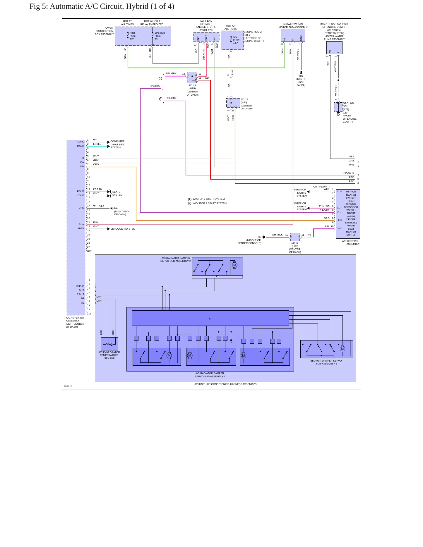This screenshot has width=423, height=547.
Task: Select the "LT BLU" wire color label
Action: [97, 144]
